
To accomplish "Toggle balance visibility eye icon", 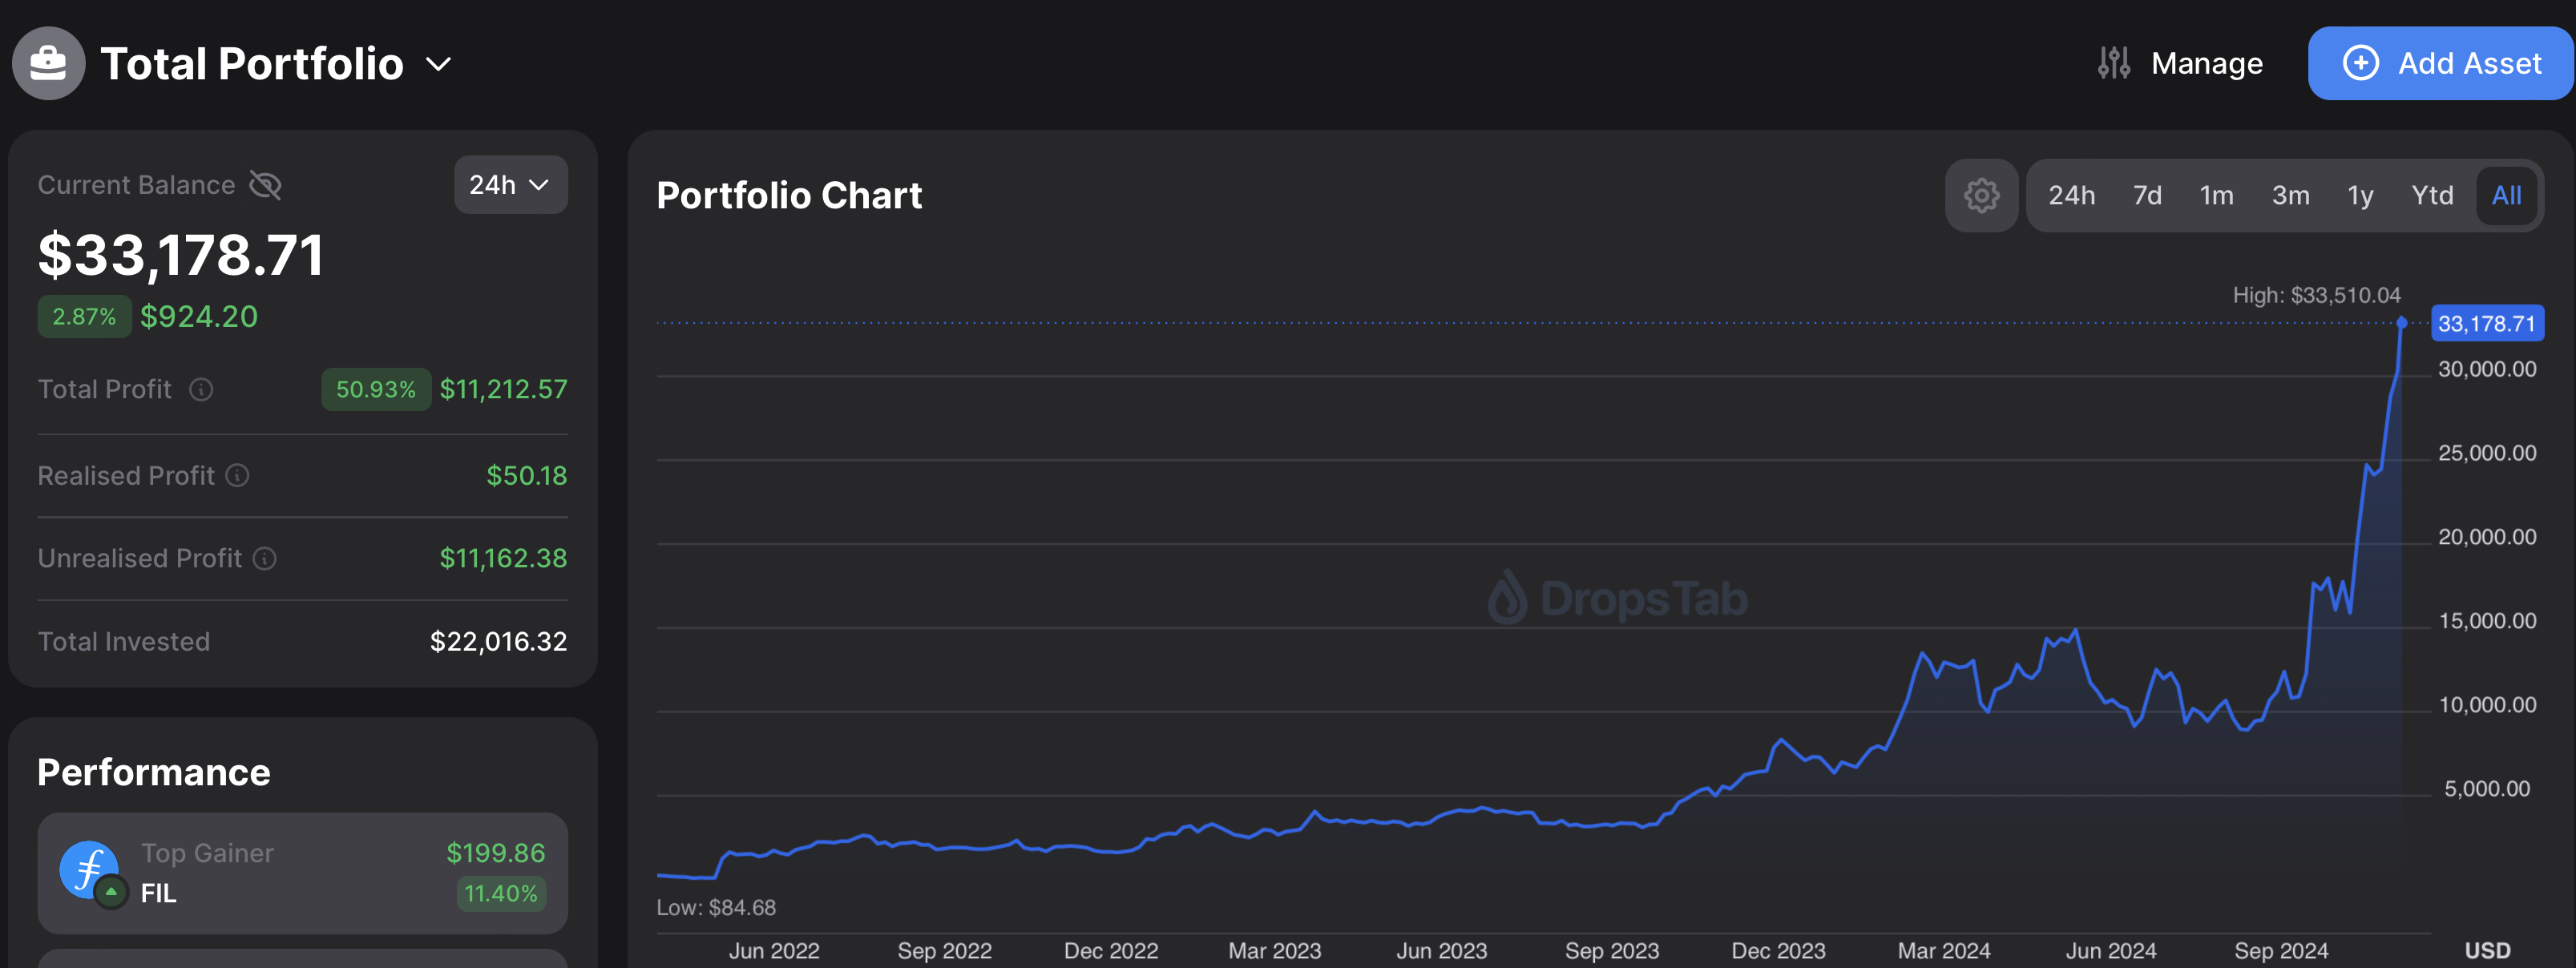I will tap(265, 185).
